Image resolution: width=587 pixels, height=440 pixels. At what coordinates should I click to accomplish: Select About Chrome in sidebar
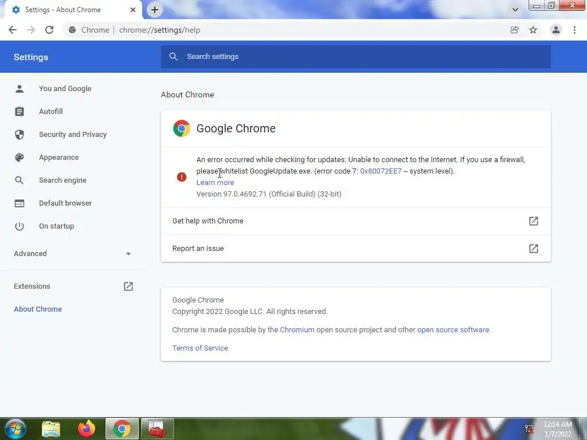click(38, 309)
